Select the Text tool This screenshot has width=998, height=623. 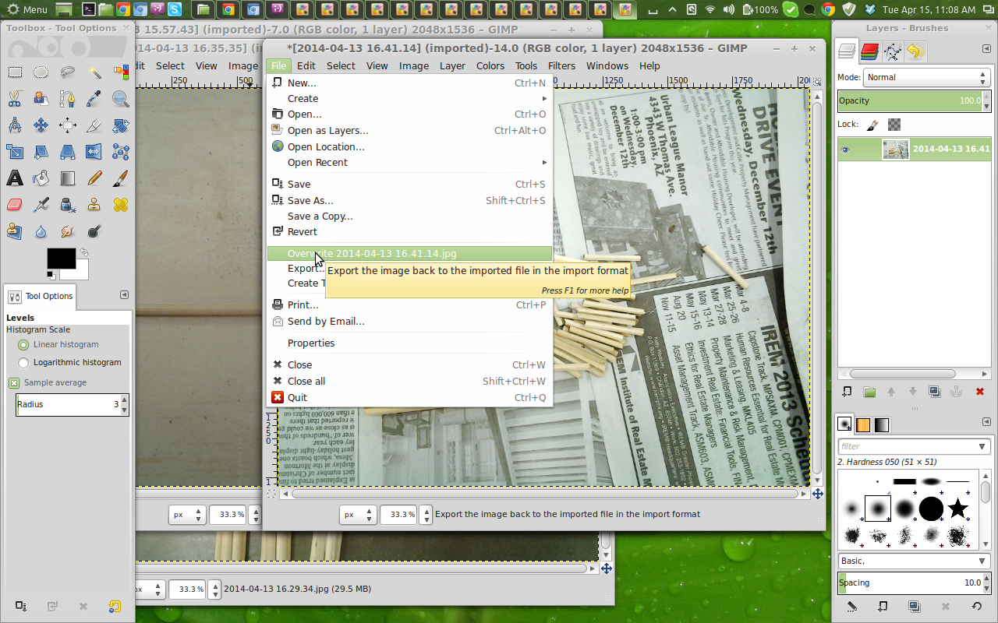15,178
